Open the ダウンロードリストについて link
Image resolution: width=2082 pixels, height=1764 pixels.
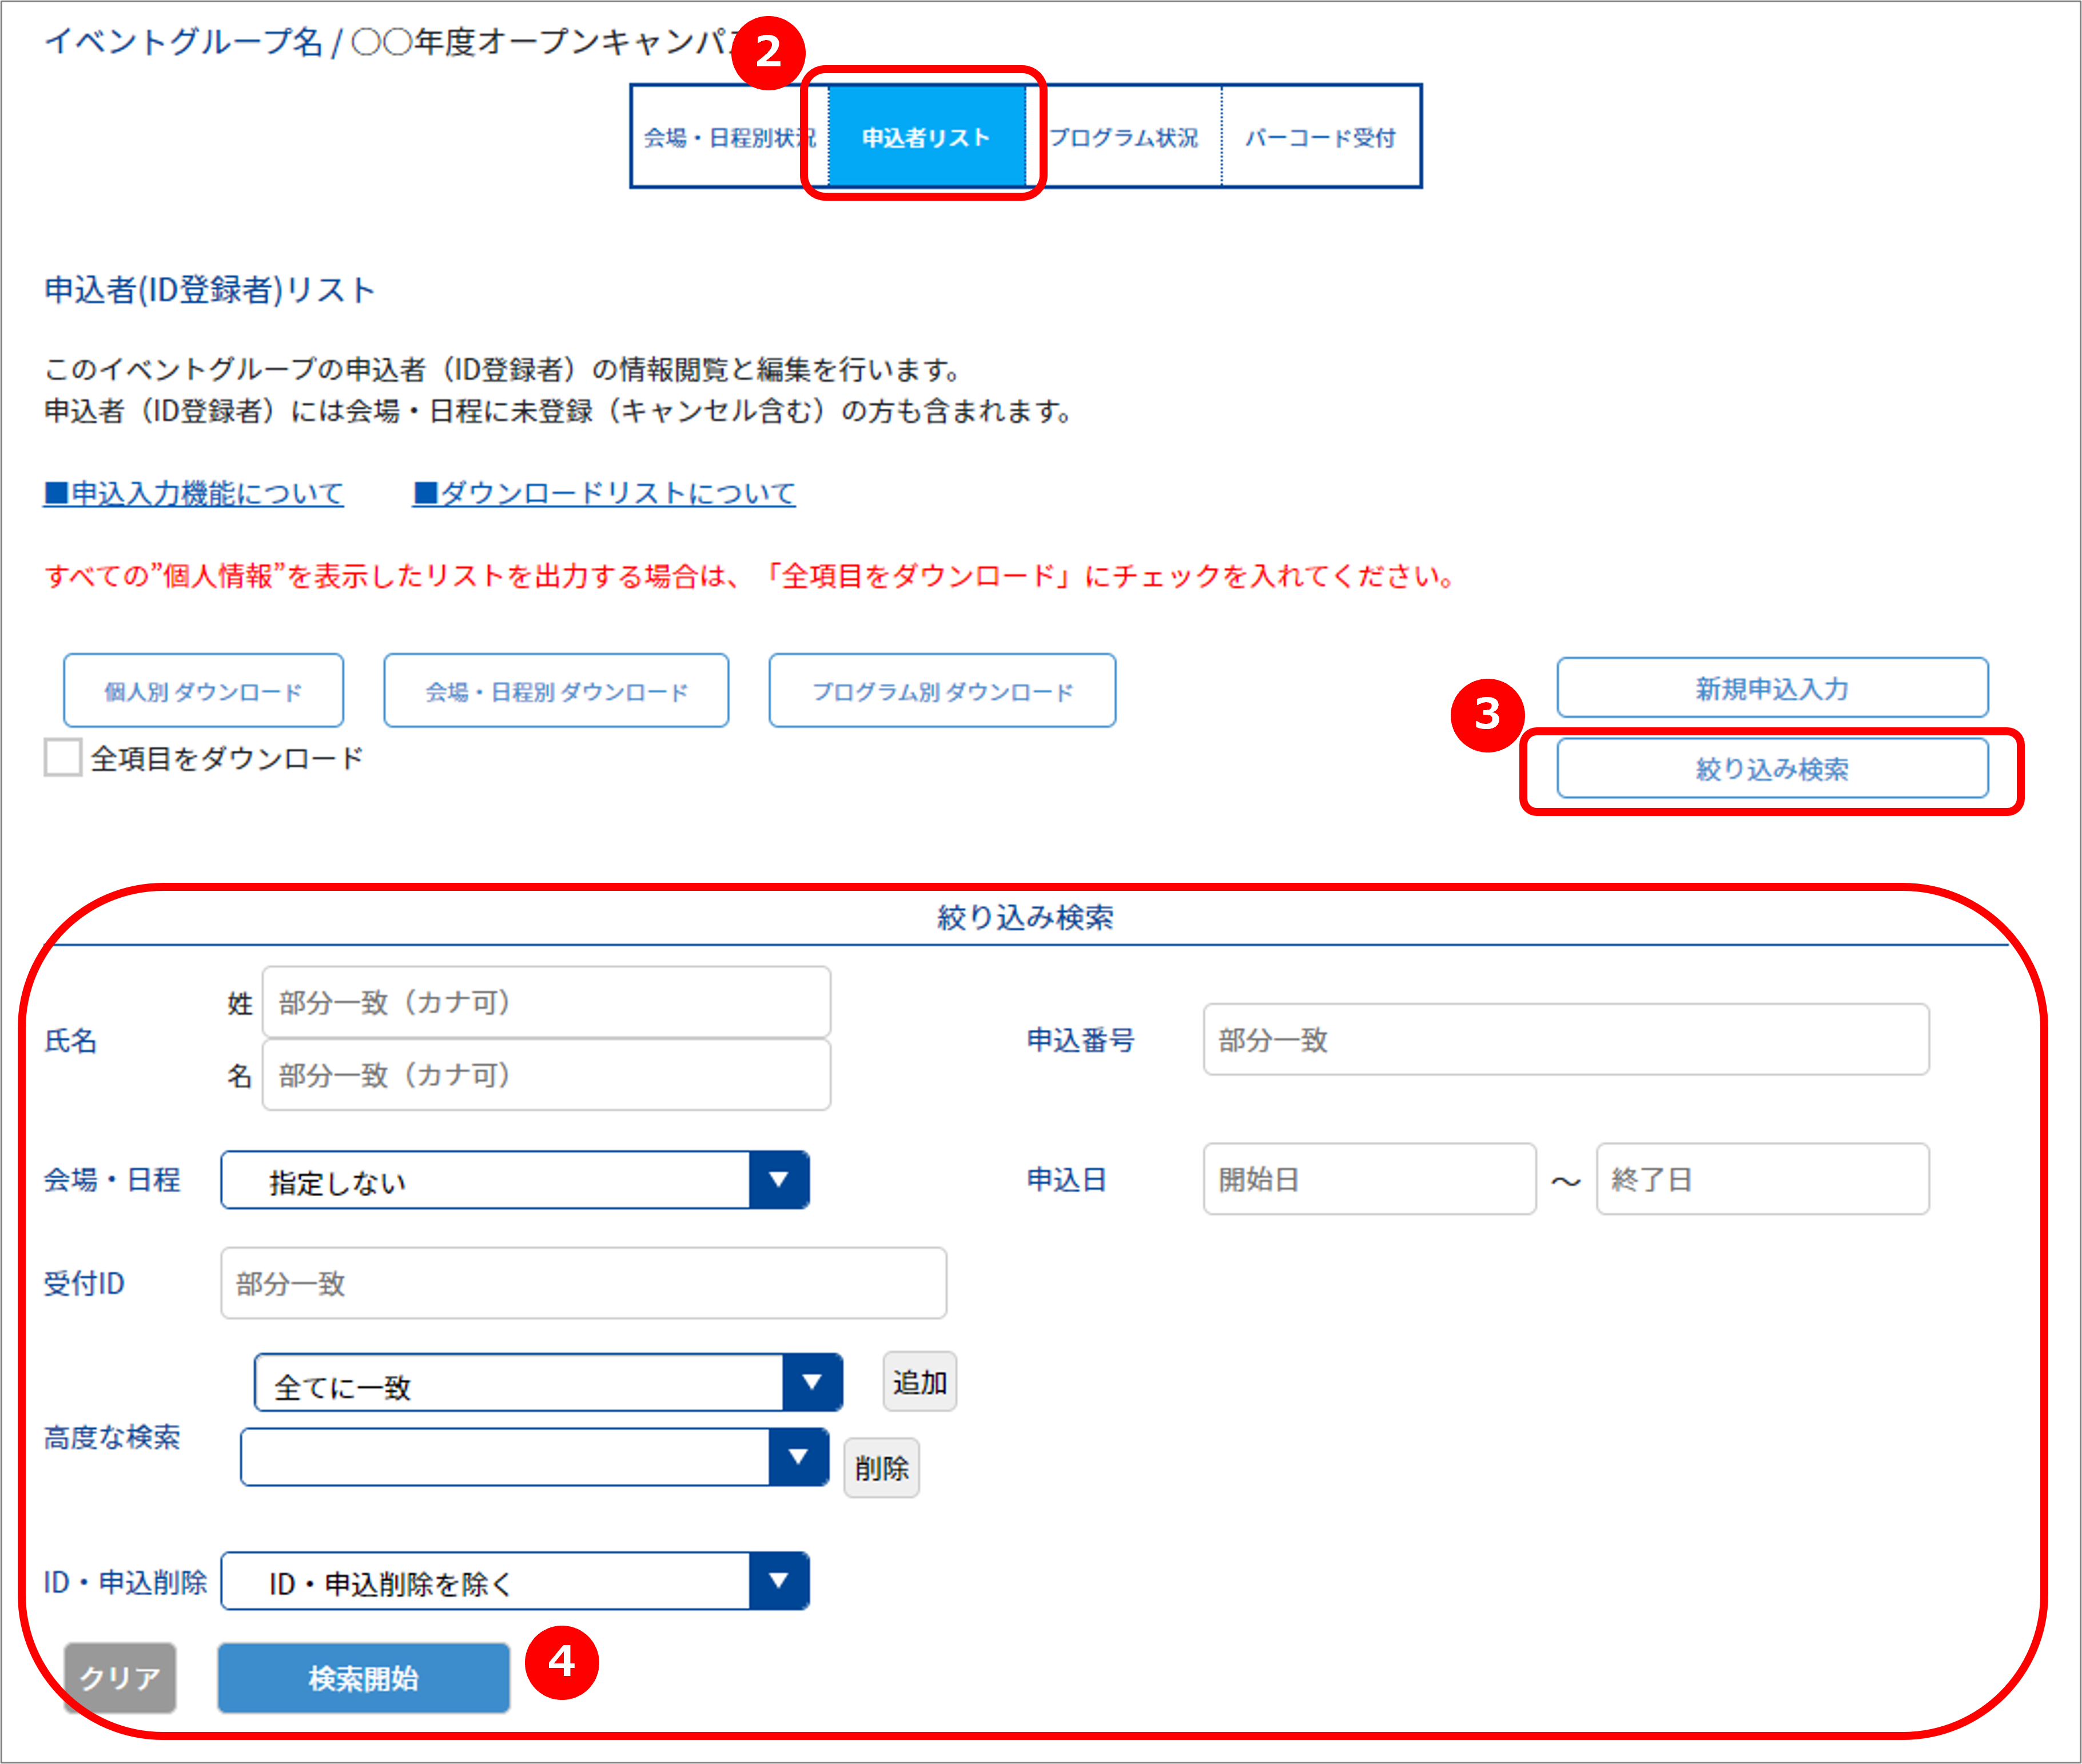click(604, 493)
